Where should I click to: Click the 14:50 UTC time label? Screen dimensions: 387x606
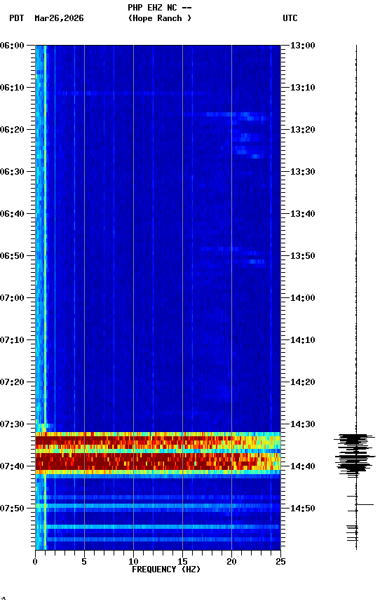click(x=303, y=509)
